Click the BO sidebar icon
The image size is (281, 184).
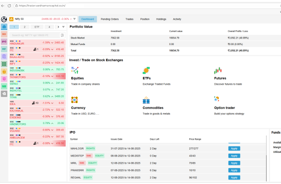[x=4, y=34]
